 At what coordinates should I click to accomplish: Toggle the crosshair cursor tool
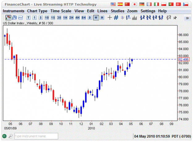pyautogui.click(x=110, y=18)
